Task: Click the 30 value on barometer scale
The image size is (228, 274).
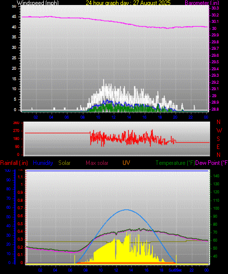Action: tap(214, 28)
